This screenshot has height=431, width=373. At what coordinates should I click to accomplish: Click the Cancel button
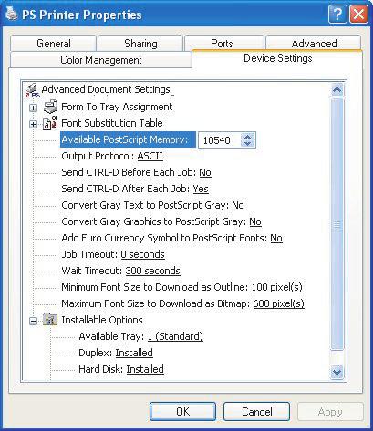[x=256, y=412]
